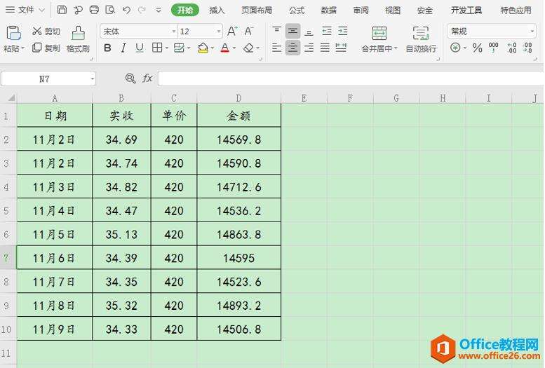Screen dimensions: 545x368
Task: Toggle Center horizontal alignment
Action: point(292,48)
